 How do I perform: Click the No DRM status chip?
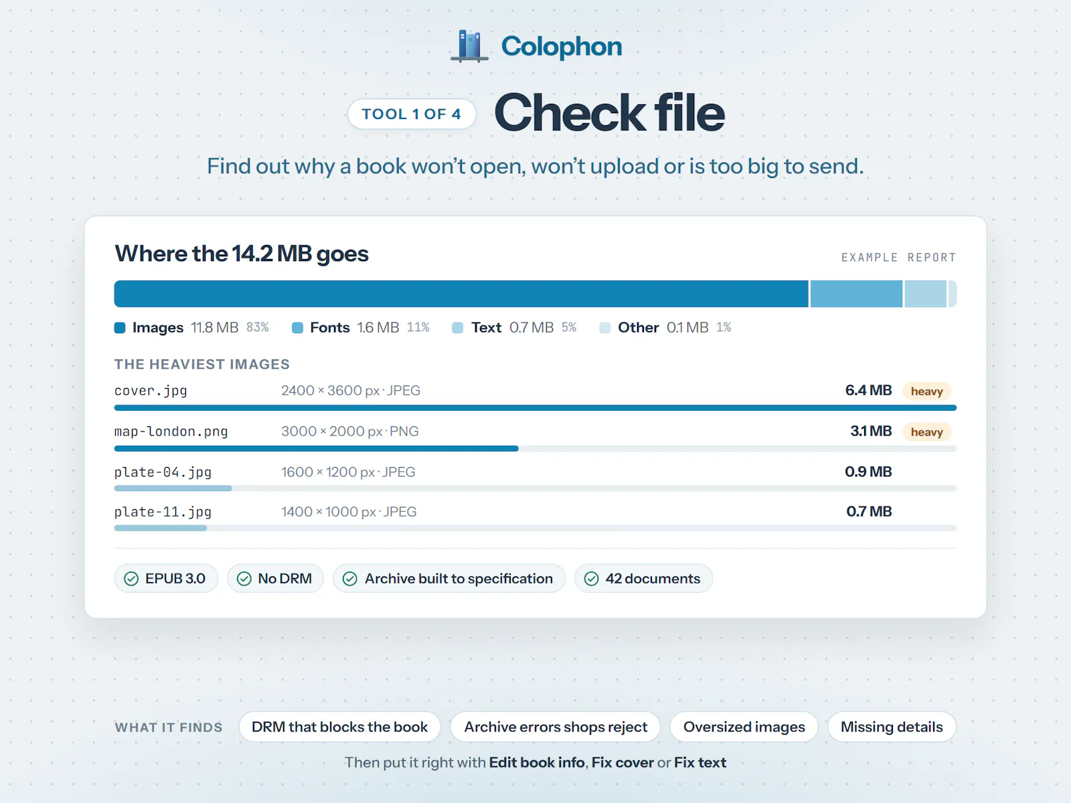[276, 579]
